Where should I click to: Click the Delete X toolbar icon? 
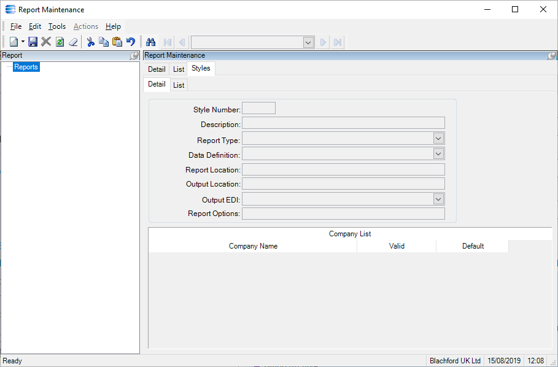pyautogui.click(x=46, y=42)
